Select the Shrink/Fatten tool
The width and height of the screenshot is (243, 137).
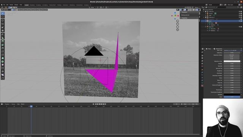pyautogui.click(x=3, y=71)
